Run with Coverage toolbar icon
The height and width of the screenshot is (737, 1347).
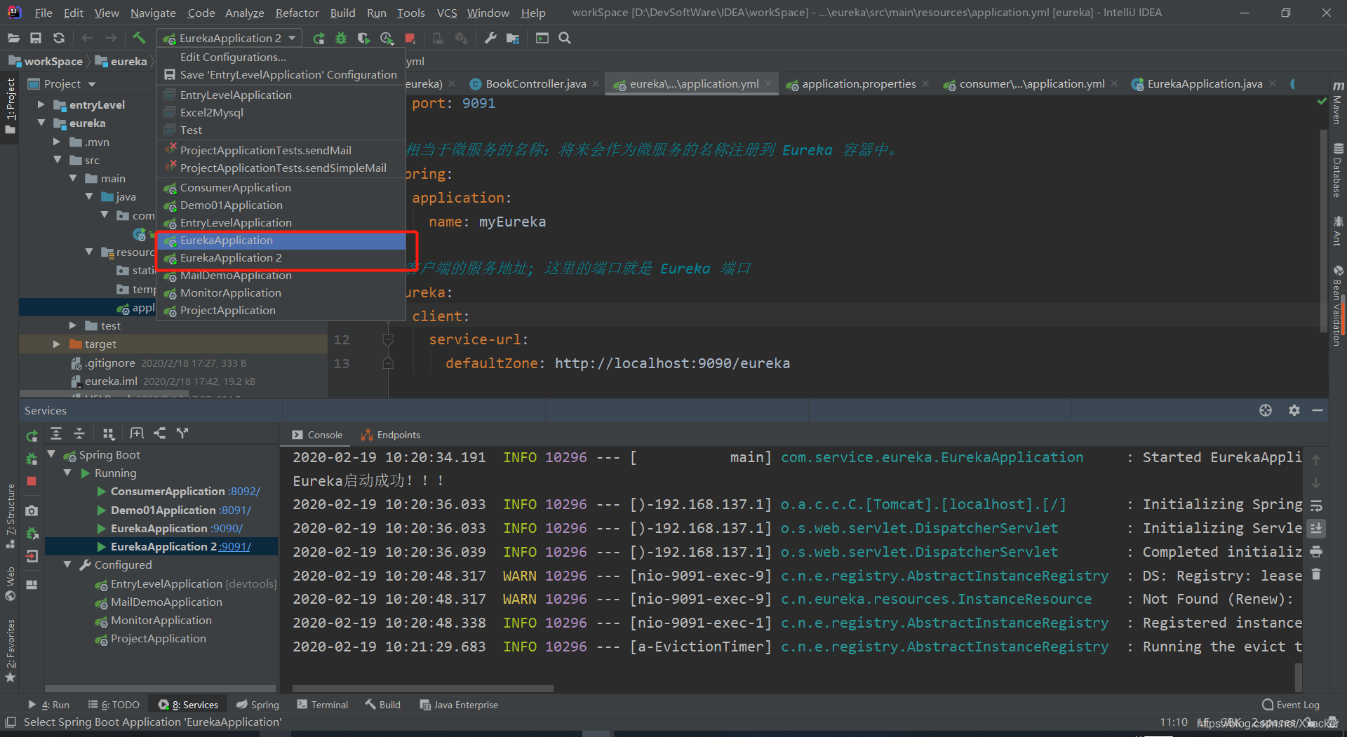click(x=363, y=38)
